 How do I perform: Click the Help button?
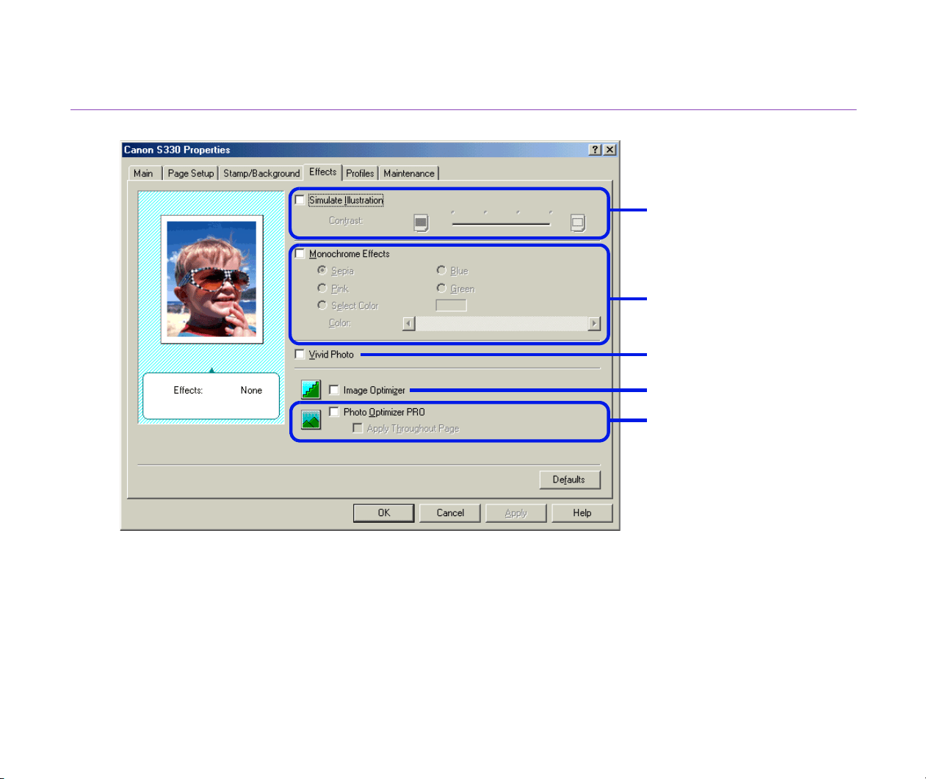[582, 512]
